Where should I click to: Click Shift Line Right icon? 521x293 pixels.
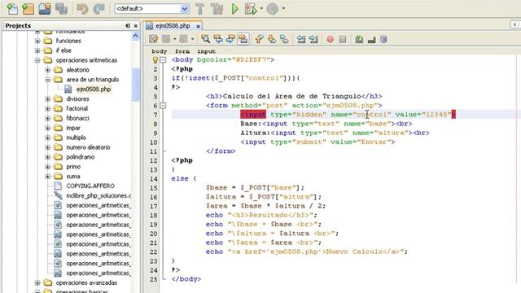313,39
